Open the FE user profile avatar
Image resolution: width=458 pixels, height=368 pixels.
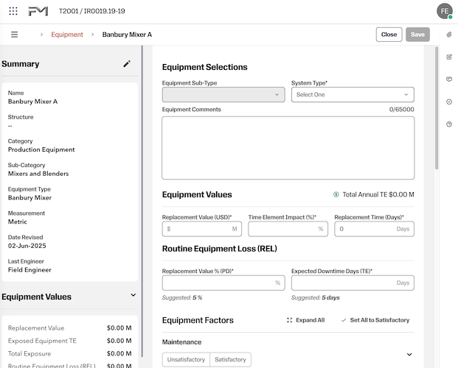[444, 11]
